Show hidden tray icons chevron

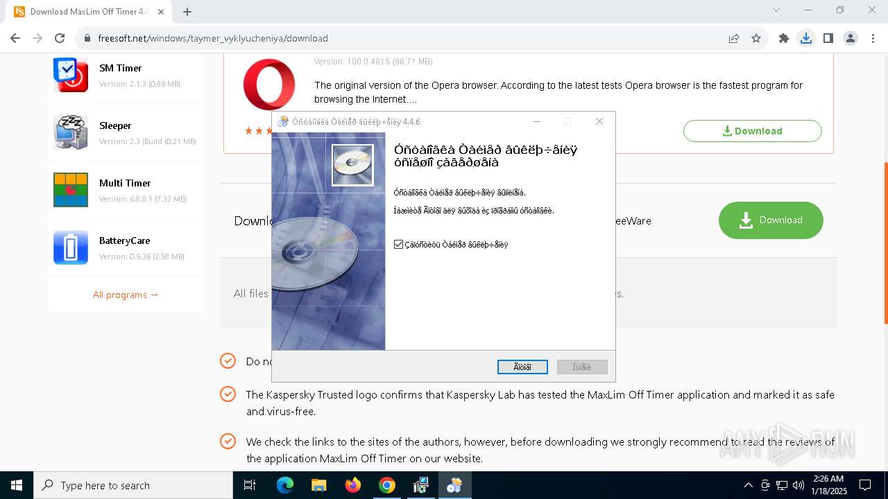click(748, 485)
